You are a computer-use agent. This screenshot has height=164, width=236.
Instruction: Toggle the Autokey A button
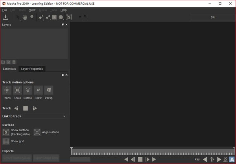(x=232, y=159)
